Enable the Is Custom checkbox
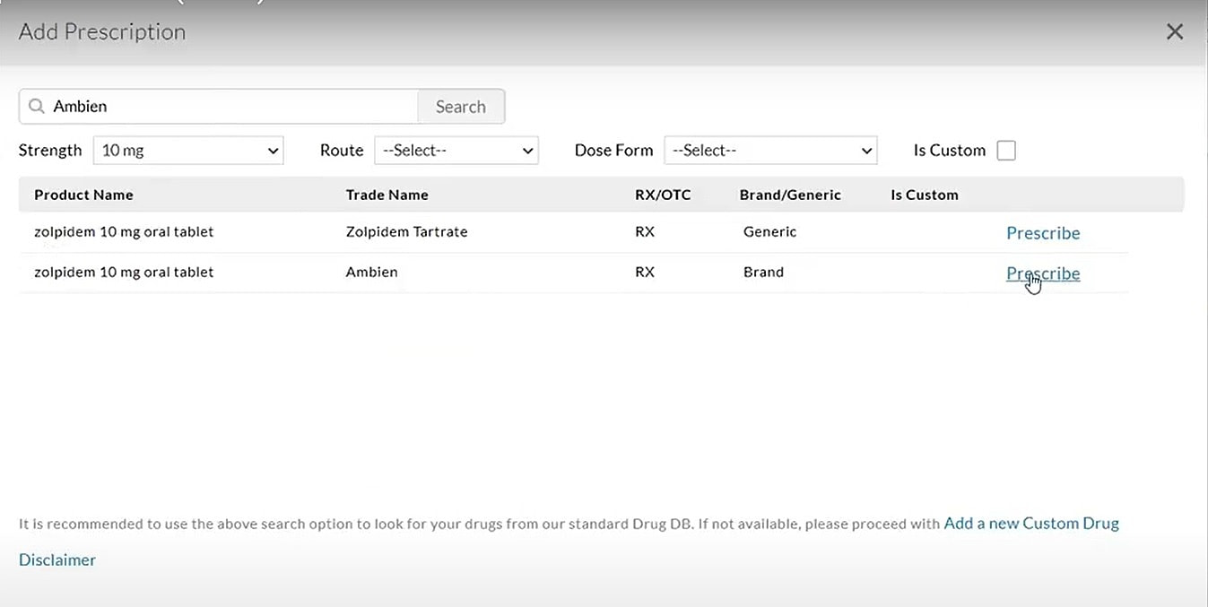 pos(1005,150)
